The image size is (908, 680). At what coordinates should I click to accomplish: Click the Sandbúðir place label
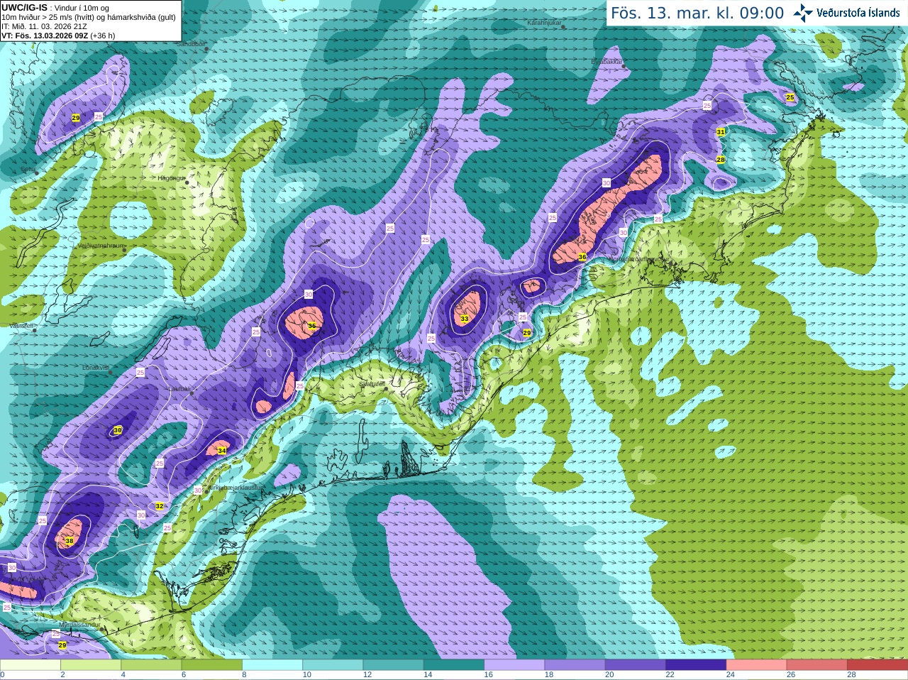coord(190,43)
